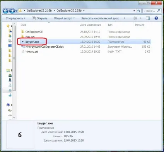Go forward with the Forward arrow button
The height and width of the screenshot is (152, 164).
point(12,11)
